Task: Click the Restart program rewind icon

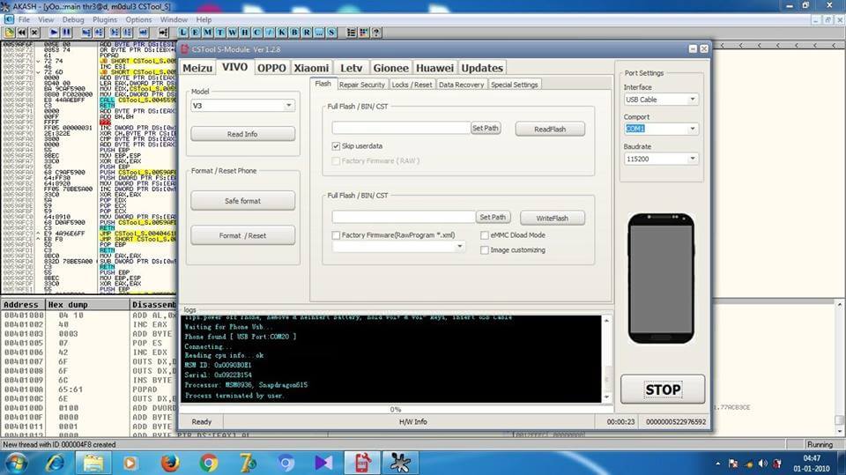Action: tap(22, 33)
